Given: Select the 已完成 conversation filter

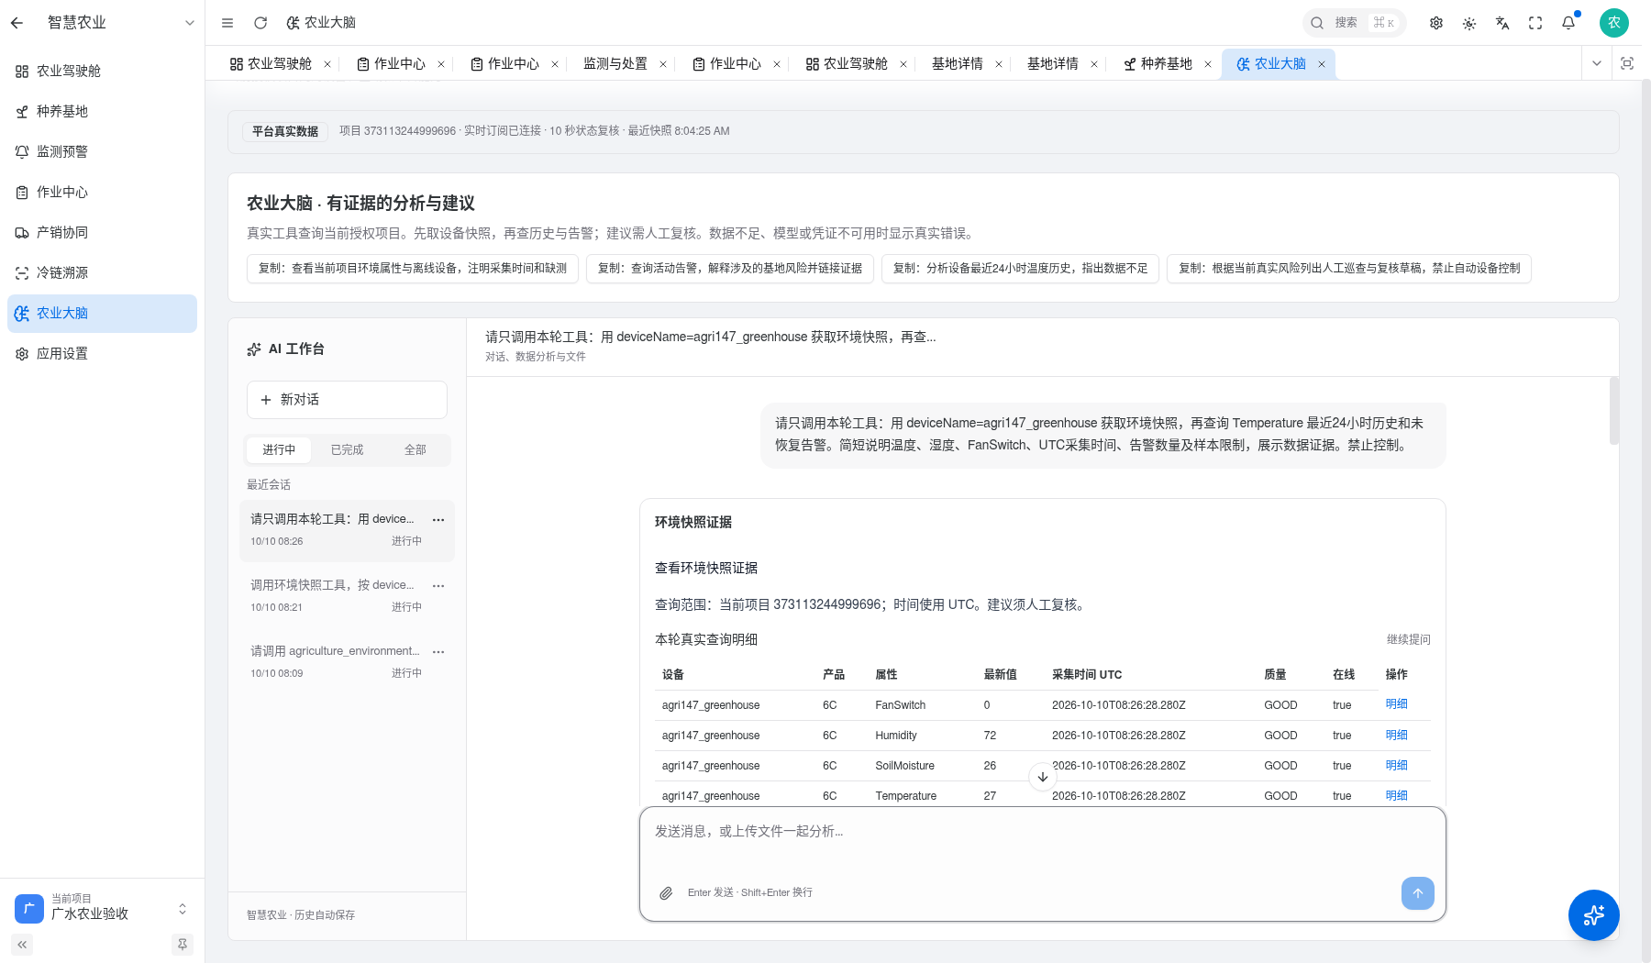Looking at the screenshot, I should 347,449.
